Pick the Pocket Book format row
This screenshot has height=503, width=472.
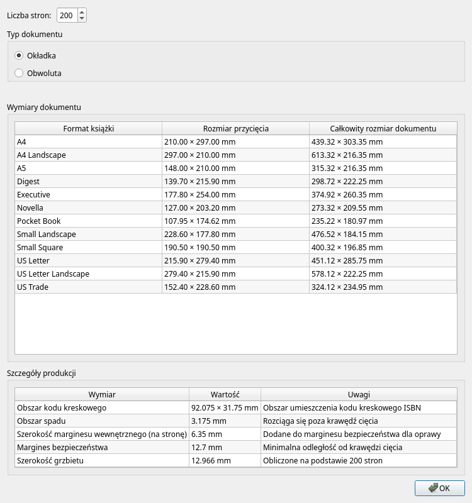(88, 221)
